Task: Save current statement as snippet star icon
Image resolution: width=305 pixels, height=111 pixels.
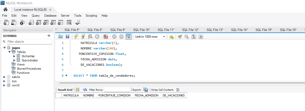Action: (171, 37)
